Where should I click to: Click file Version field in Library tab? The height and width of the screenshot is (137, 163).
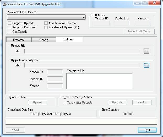tap(55, 86)
